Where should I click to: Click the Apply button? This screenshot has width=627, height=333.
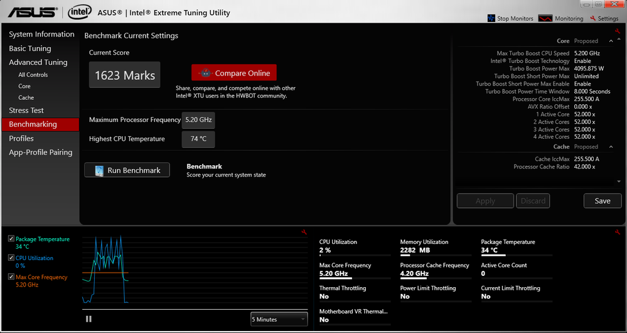point(485,201)
